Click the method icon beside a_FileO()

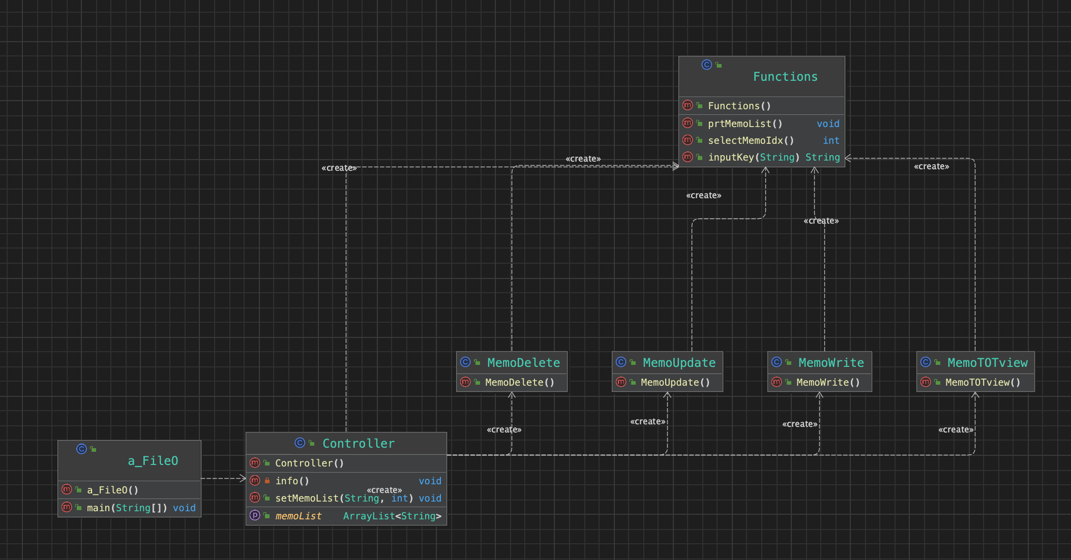[67, 489]
